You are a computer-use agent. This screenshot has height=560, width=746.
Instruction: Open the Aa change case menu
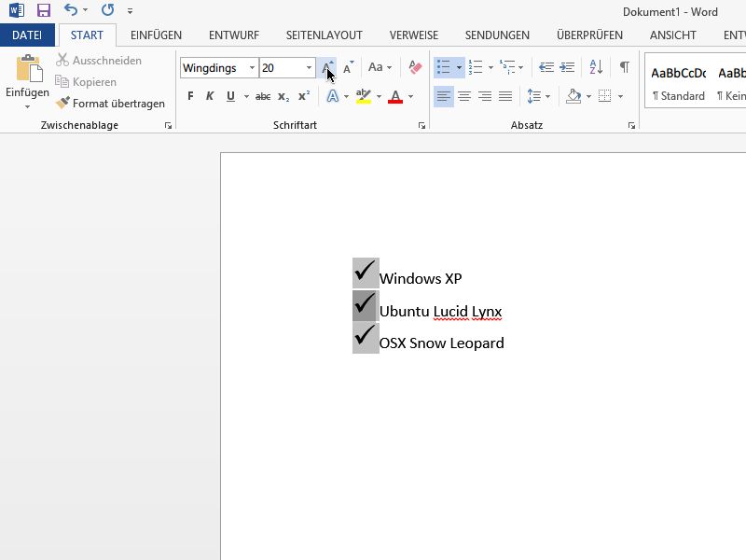click(380, 67)
